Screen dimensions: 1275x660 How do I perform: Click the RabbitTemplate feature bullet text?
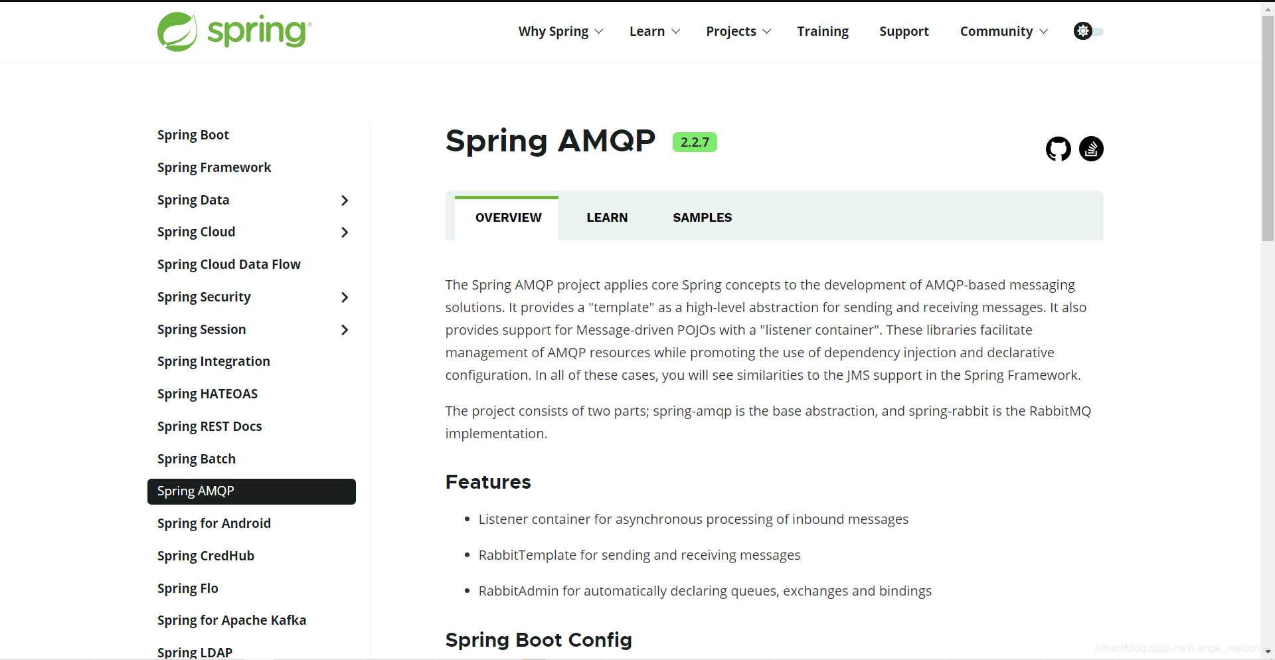pyautogui.click(x=639, y=555)
